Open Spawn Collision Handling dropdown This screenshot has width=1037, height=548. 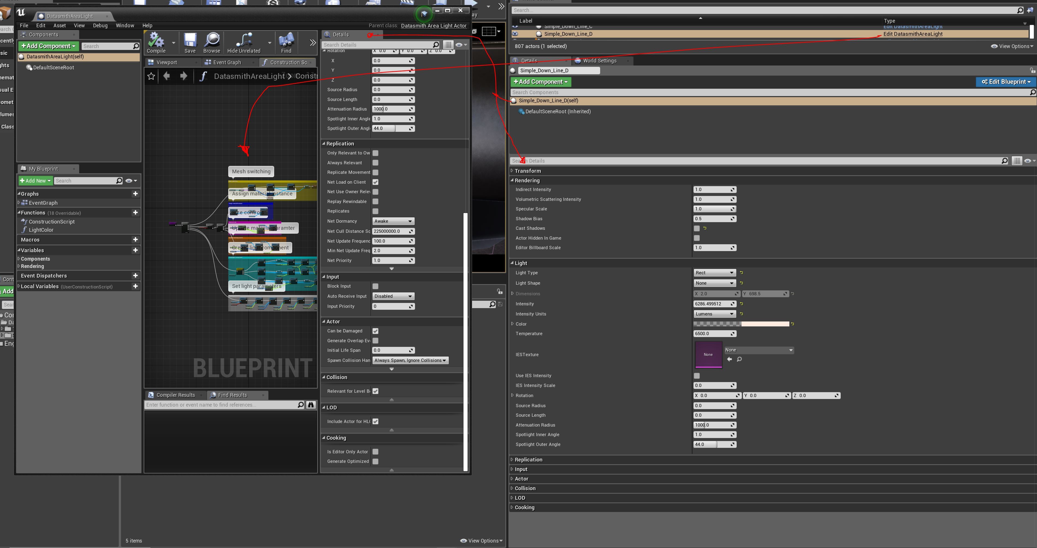[x=410, y=361]
